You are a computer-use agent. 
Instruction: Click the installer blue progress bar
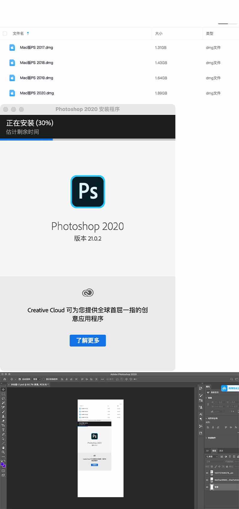click(26, 139)
